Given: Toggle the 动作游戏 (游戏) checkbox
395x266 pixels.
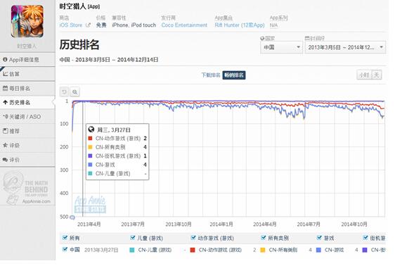Looking at the screenshot, I should click(193, 238).
